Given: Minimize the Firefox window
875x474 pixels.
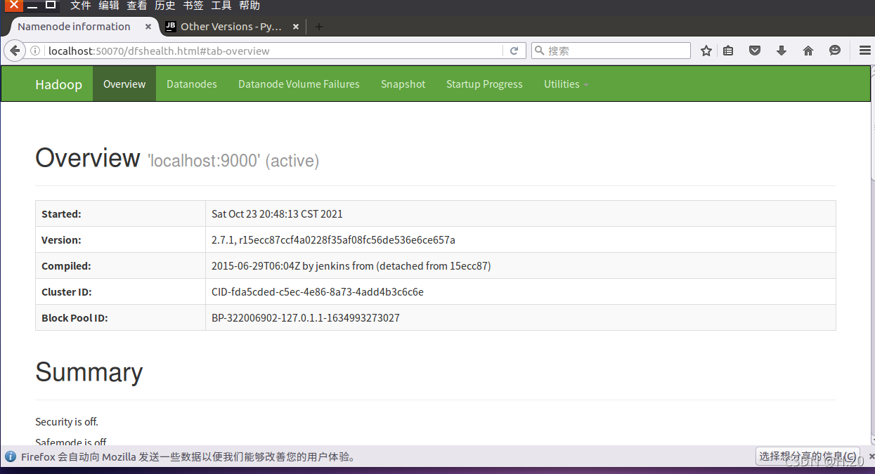Looking at the screenshot, I should (32, 5).
